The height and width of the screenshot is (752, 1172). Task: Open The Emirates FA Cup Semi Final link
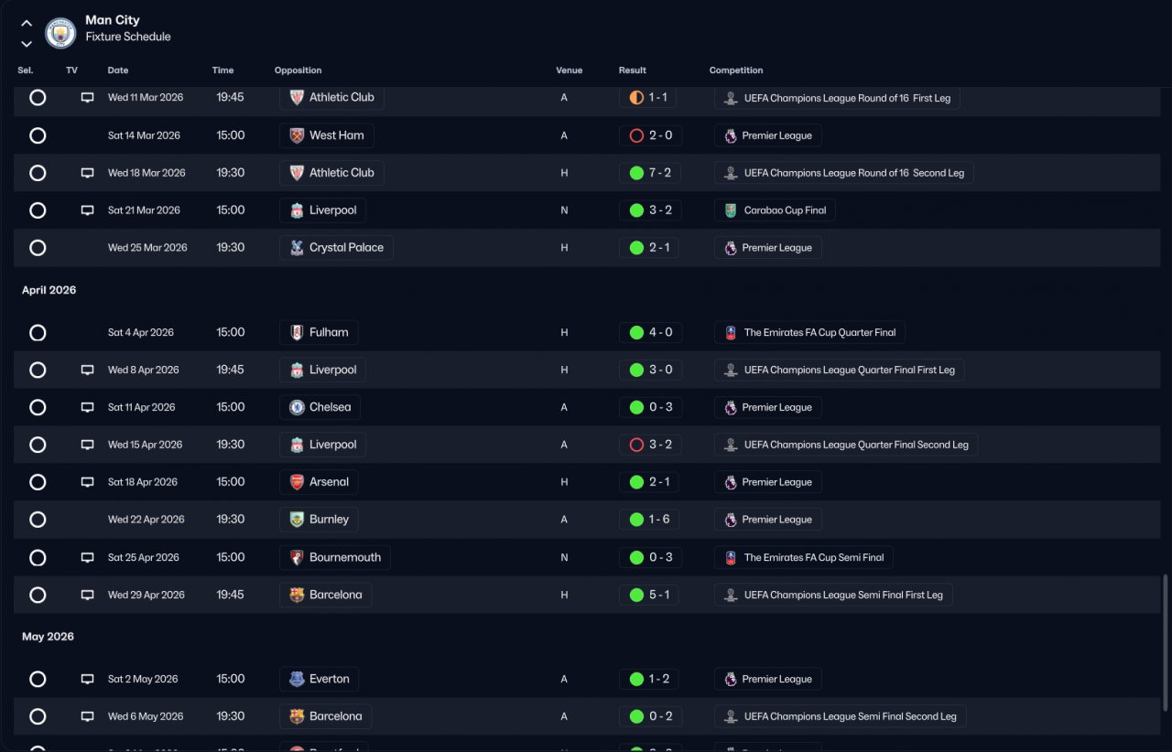coord(813,558)
